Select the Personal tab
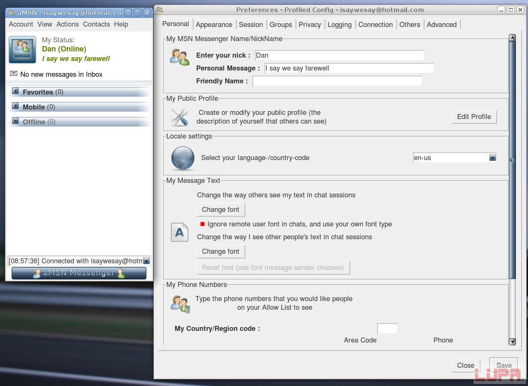 [x=175, y=24]
